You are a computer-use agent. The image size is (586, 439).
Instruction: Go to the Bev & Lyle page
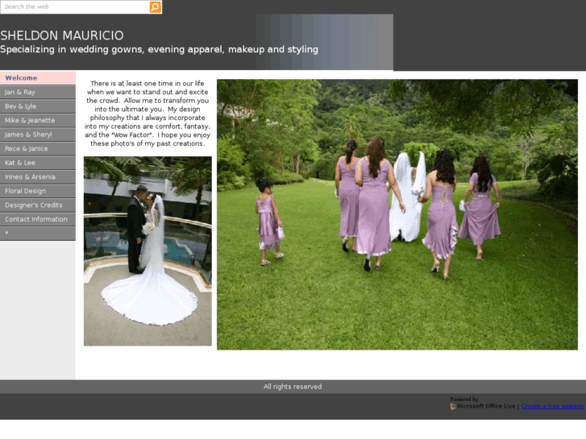[38, 106]
